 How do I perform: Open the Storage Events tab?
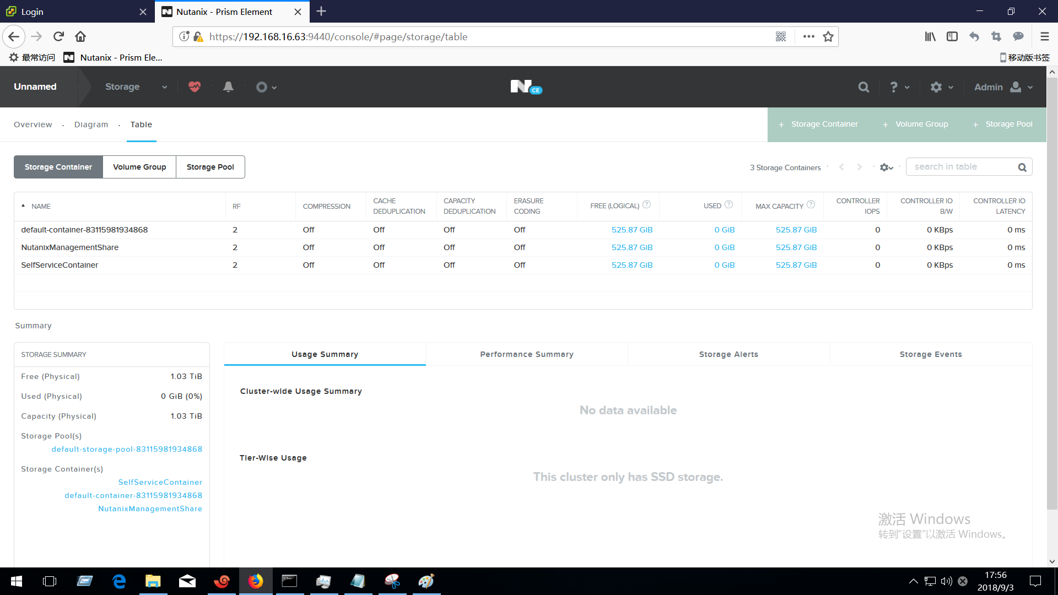coord(931,354)
